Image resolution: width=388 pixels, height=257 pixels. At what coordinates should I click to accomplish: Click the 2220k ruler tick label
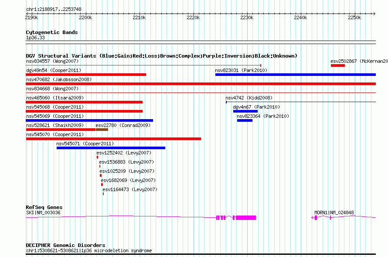193,17
